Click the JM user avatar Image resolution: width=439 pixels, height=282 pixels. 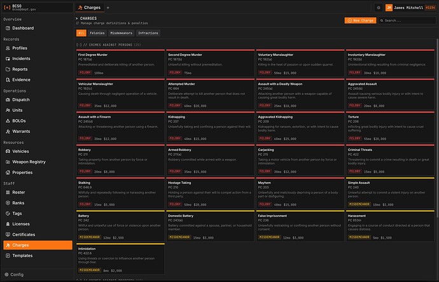pos(389,8)
